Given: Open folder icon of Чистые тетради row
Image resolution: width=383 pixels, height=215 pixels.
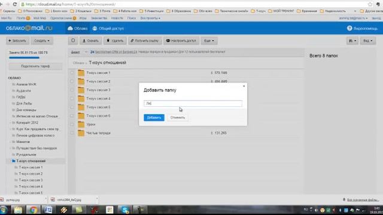Looking at the screenshot, I should tap(81, 133).
